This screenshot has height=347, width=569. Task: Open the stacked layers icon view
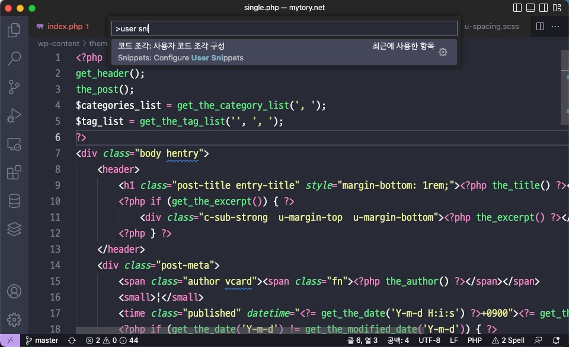tap(14, 229)
